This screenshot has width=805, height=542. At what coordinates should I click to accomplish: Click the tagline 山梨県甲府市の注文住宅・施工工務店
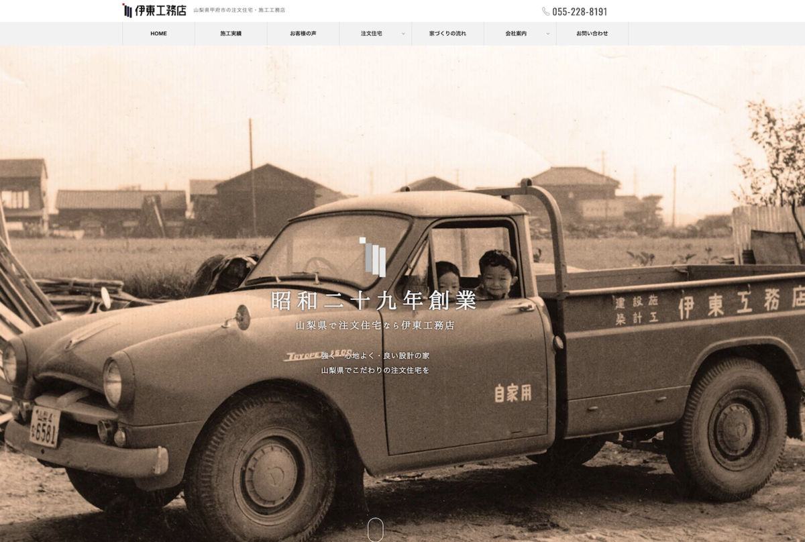tap(239, 11)
